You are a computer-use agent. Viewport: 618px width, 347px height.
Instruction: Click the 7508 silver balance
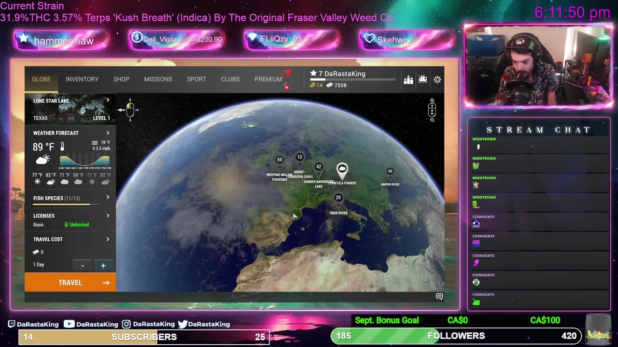tap(340, 85)
